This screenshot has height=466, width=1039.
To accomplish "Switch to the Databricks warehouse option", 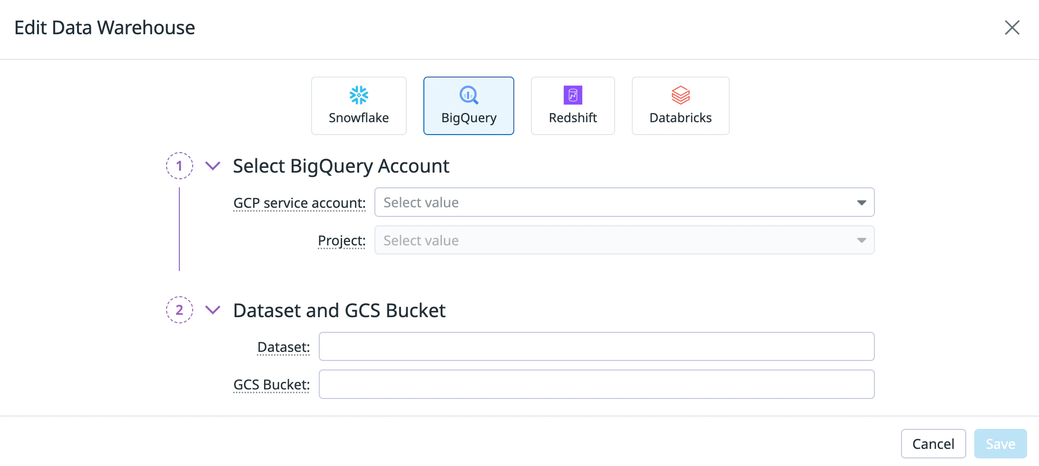I will 680,106.
